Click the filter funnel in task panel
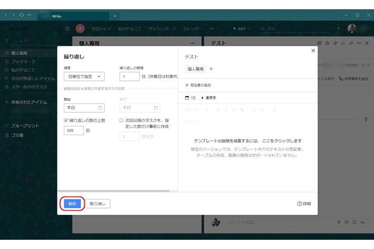 366,119
